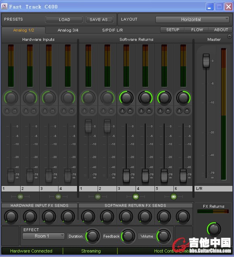Click pan knob of hardware input 3
The width and height of the screenshot is (234, 257).
49,98
